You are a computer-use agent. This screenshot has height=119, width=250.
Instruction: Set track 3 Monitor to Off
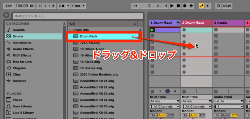(x=234, y=115)
